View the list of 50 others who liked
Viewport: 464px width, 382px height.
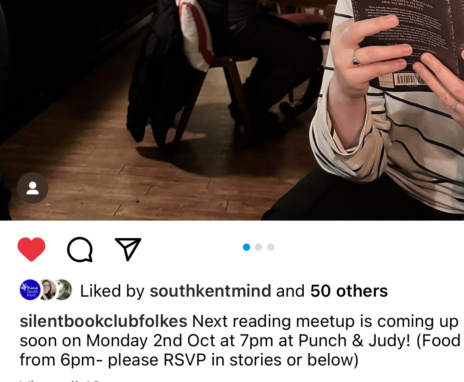tap(349, 291)
